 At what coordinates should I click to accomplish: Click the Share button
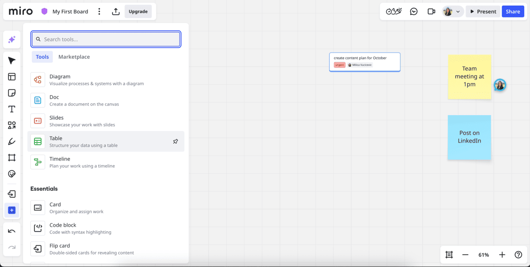pos(513,11)
